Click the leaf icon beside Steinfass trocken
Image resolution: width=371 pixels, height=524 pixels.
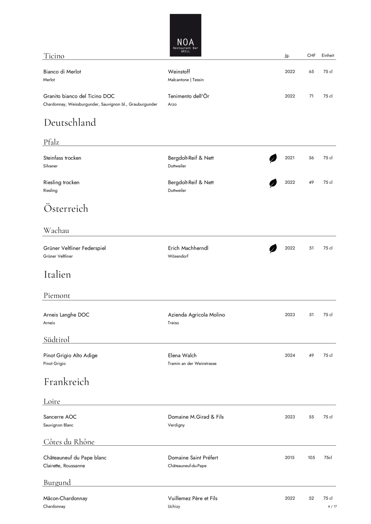tap(273, 158)
